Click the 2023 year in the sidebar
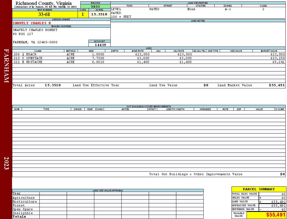This screenshot has width=287, height=219. point(6,163)
